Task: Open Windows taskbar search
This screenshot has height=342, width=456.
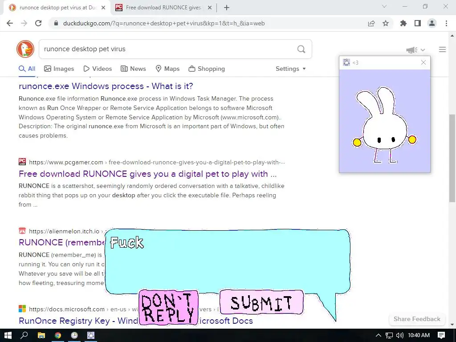Action: point(24,335)
